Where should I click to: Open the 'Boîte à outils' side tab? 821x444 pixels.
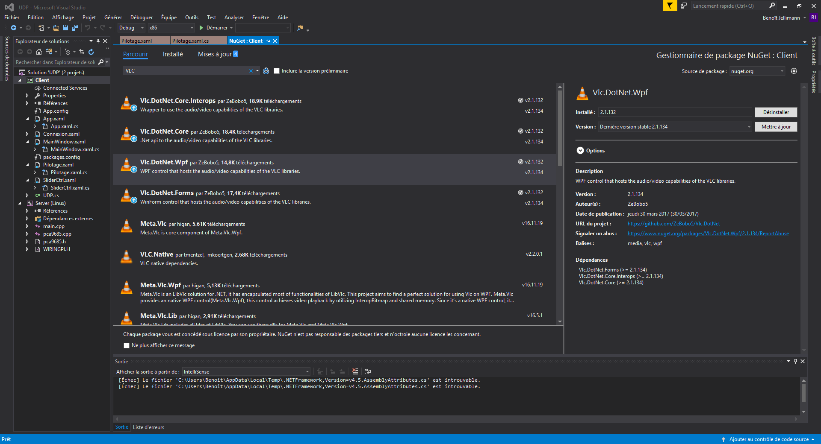[x=814, y=51]
